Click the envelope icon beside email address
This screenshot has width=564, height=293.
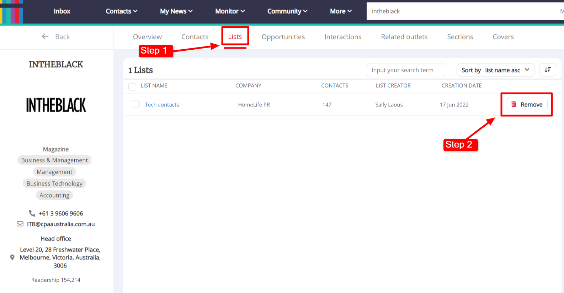click(x=20, y=224)
